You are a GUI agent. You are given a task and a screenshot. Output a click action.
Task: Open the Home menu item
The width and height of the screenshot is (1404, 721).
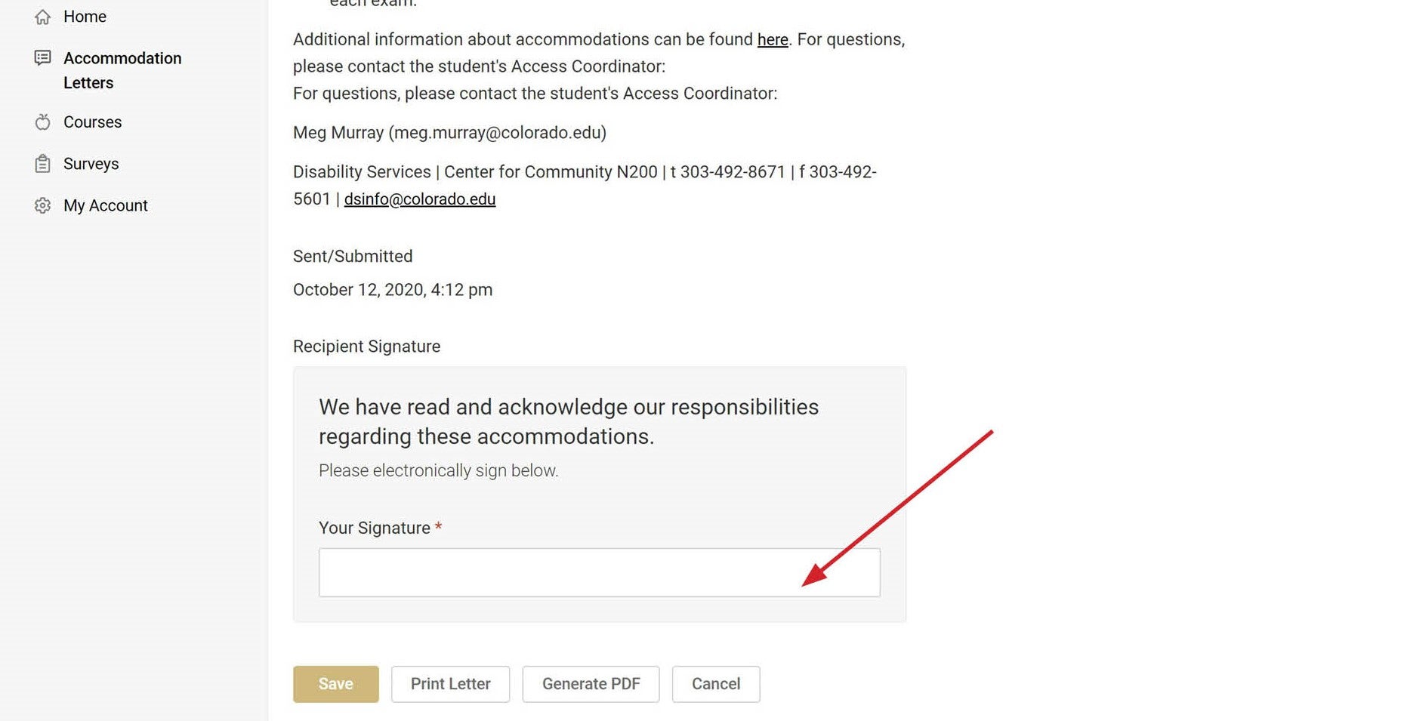pyautogui.click(x=85, y=17)
